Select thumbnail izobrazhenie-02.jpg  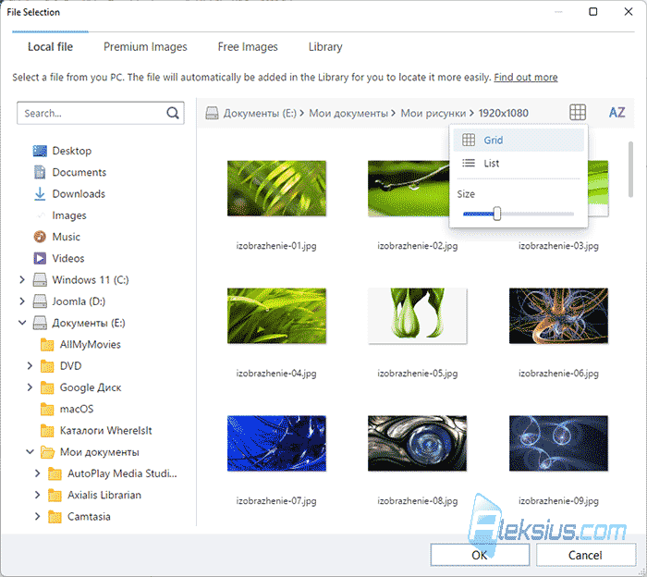point(409,189)
